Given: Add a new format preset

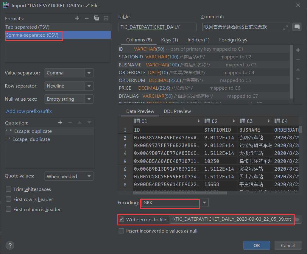Looking at the screenshot, I should coord(77,18).
